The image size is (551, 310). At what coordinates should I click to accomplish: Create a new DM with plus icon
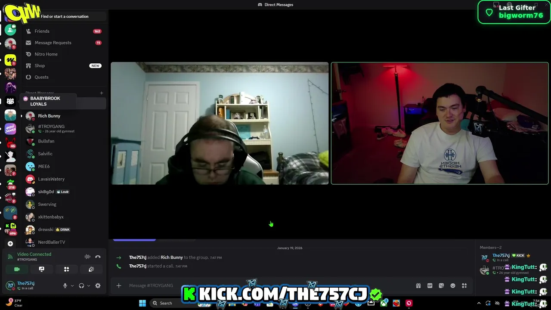point(102,93)
